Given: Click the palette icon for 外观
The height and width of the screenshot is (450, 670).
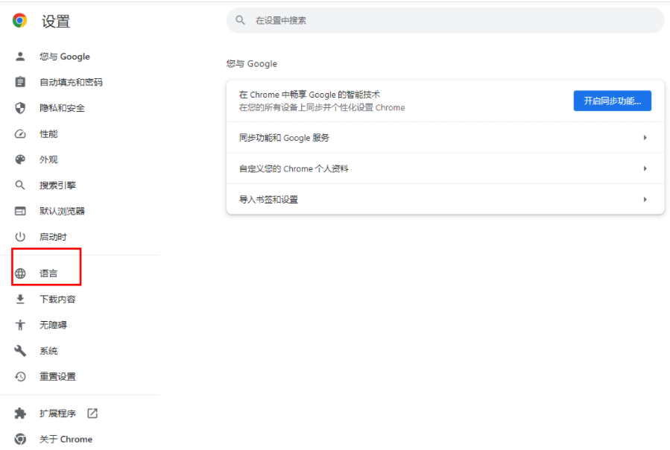Looking at the screenshot, I should pos(20,159).
